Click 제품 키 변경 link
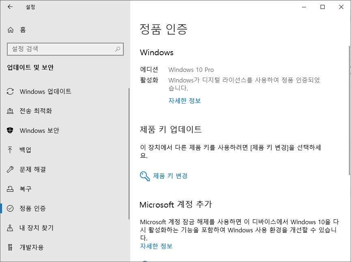Viewport: 351px width, 262px height. pyautogui.click(x=170, y=176)
